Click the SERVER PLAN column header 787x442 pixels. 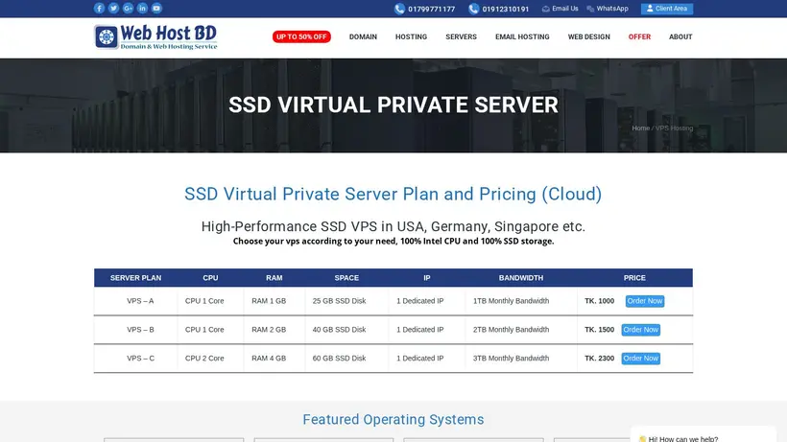[x=135, y=278]
